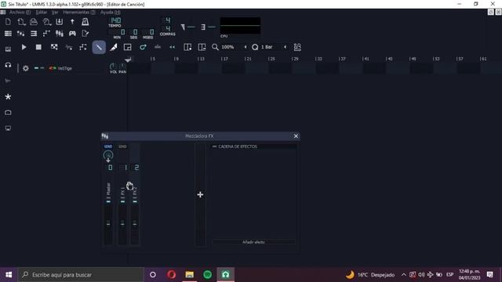Screen dimensions: 502x282
Task: Open the Editar menu
Action: tap(42, 13)
